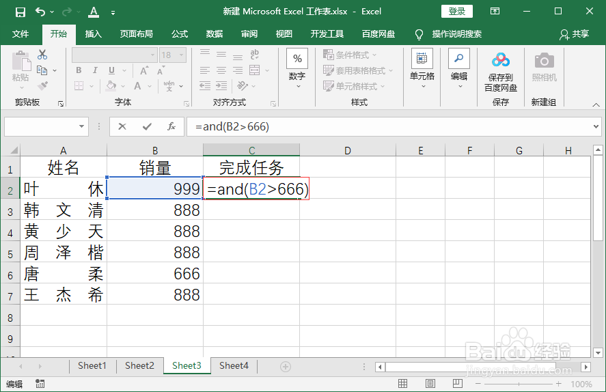Switch to the 页面布局 tab
606x392 pixels.
[x=137, y=34]
